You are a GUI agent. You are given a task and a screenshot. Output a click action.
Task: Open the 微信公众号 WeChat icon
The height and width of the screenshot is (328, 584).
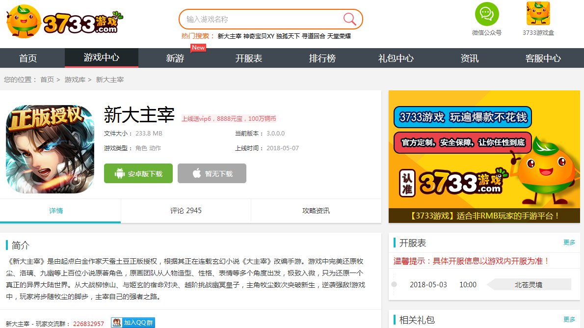point(487,14)
